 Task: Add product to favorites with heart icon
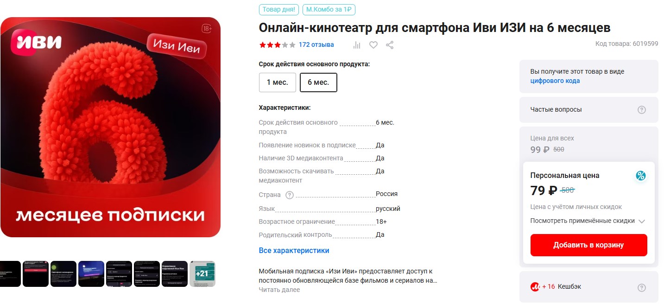(x=373, y=45)
